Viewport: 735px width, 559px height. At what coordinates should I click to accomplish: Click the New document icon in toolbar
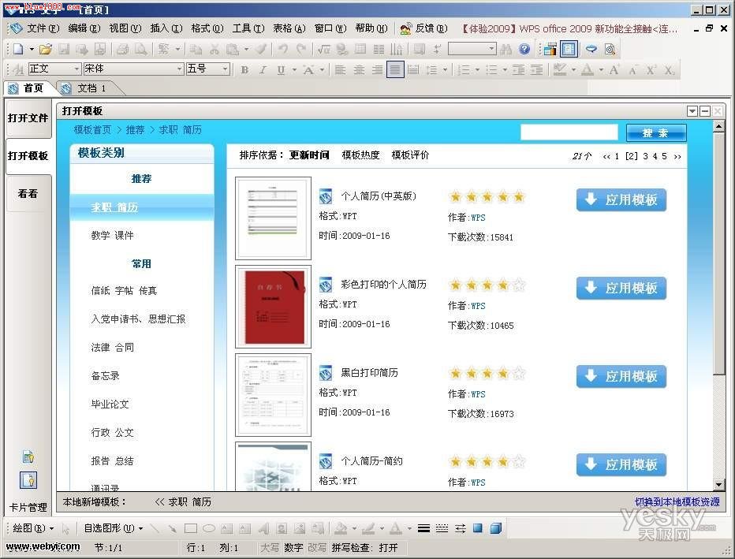[18, 49]
